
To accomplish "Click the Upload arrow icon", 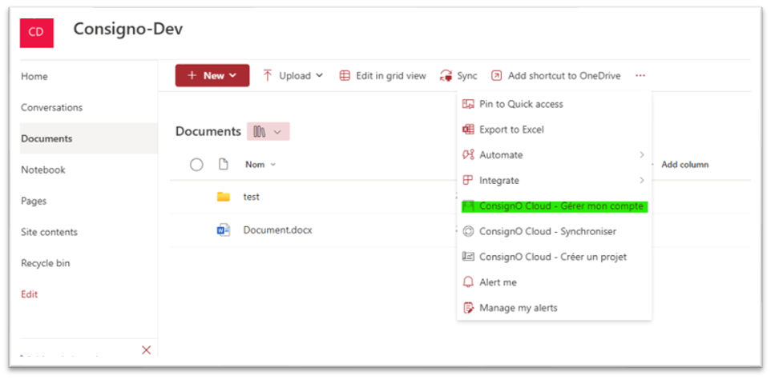I will (268, 75).
